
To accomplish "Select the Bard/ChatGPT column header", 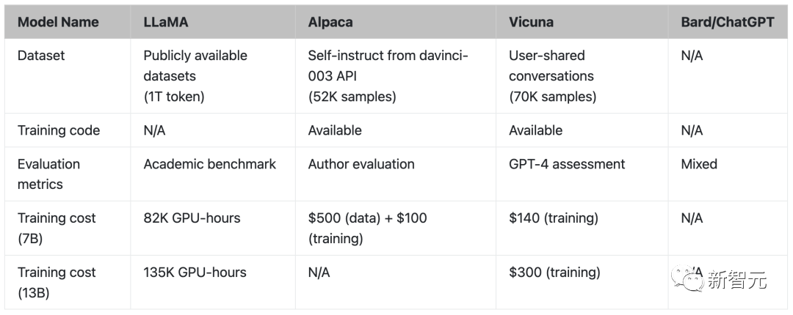I will click(x=727, y=22).
